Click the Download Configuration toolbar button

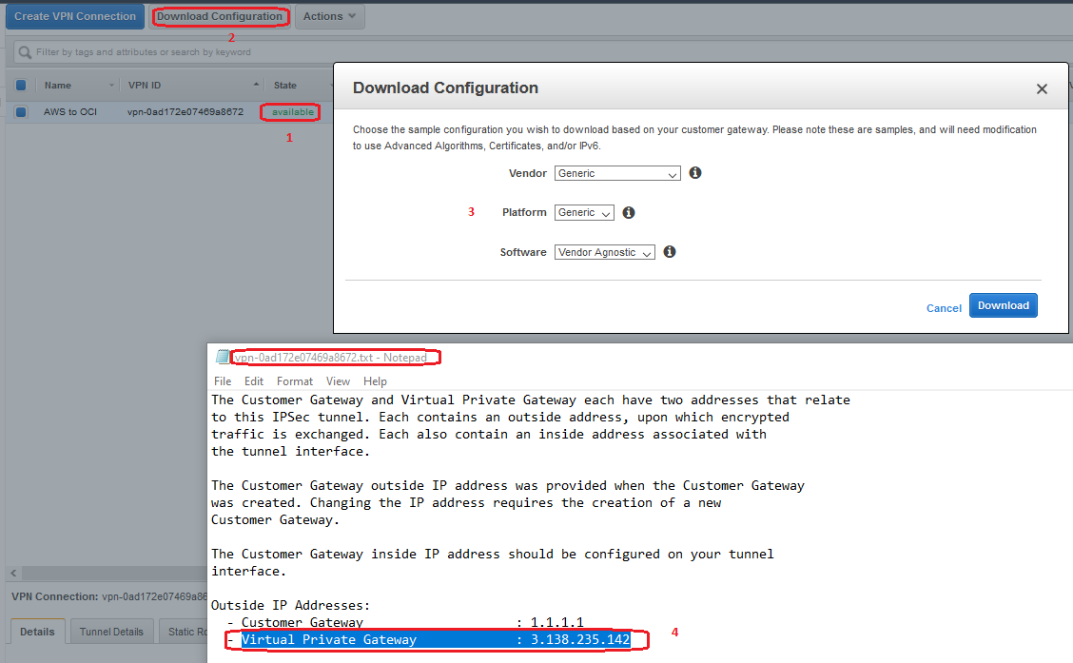tap(220, 16)
